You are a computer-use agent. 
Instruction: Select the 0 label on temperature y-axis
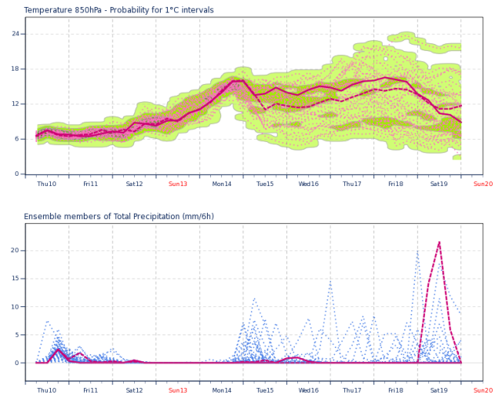pyautogui.click(x=17, y=174)
